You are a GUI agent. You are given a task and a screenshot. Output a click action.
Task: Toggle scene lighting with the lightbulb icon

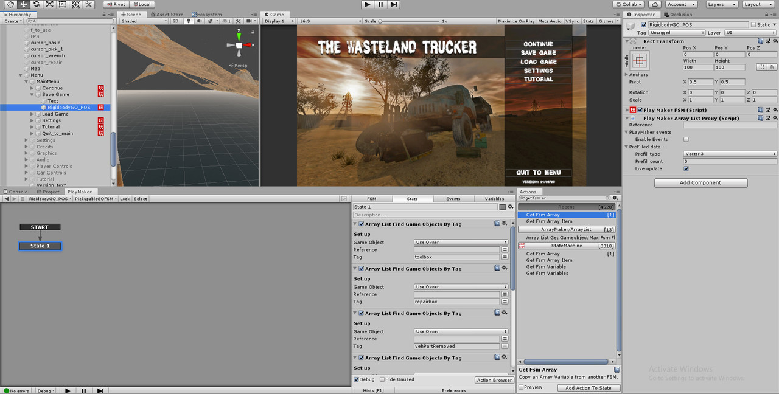click(188, 21)
